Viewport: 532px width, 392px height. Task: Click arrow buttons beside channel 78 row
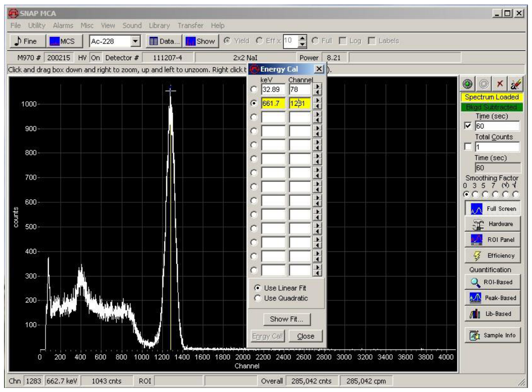pos(317,90)
